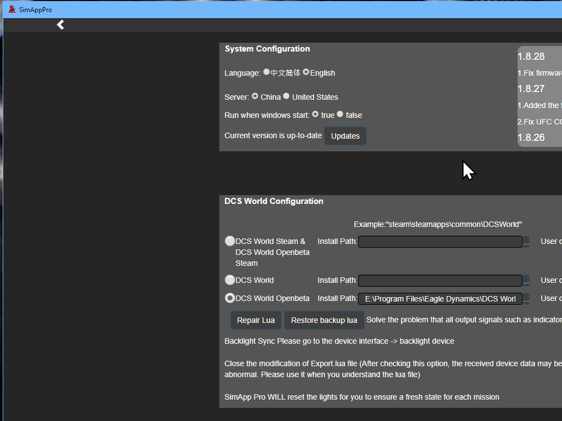This screenshot has height=421, width=562.
Task: Edit the Openbeta install path E:\Program Files field
Action: 440,299
